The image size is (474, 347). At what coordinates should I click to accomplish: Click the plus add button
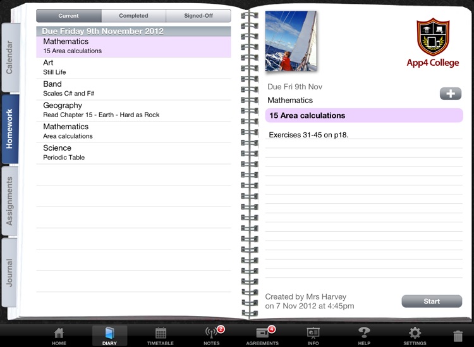point(450,94)
